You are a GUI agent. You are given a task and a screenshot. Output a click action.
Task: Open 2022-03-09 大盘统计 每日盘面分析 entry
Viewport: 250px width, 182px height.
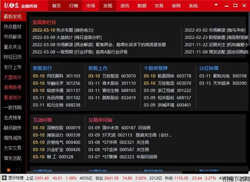(67, 37)
